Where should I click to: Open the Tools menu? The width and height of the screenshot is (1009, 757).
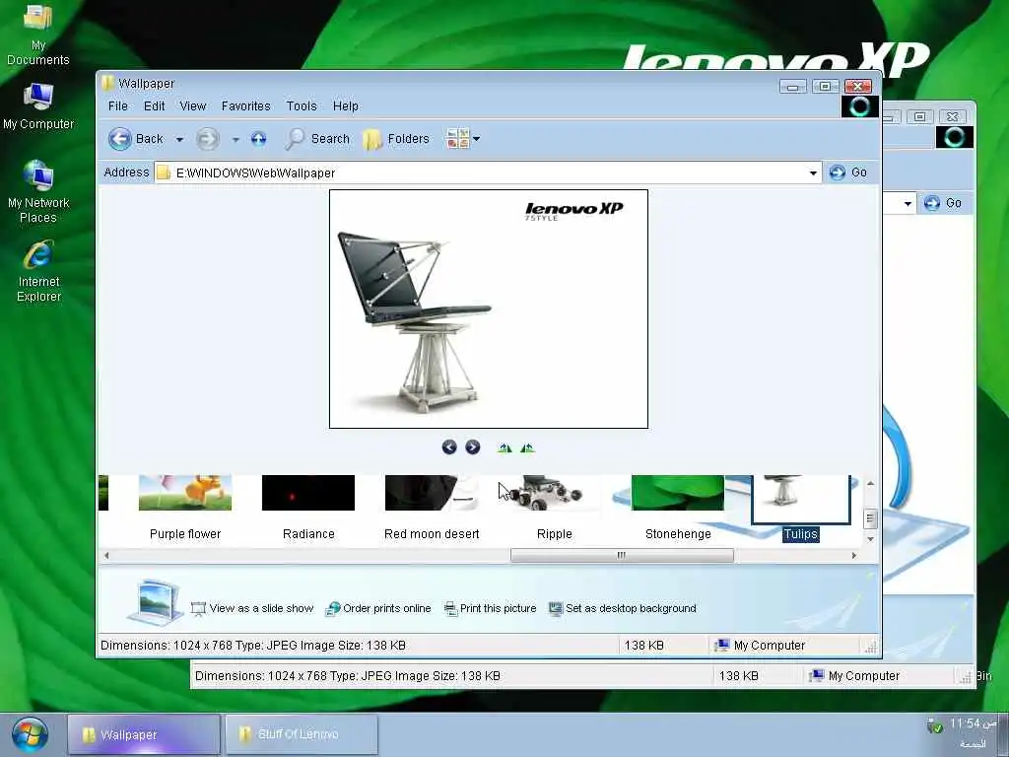(302, 105)
